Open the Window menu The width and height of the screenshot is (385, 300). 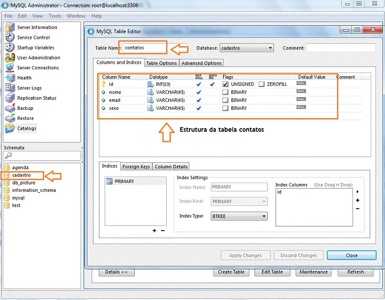[x=76, y=16]
